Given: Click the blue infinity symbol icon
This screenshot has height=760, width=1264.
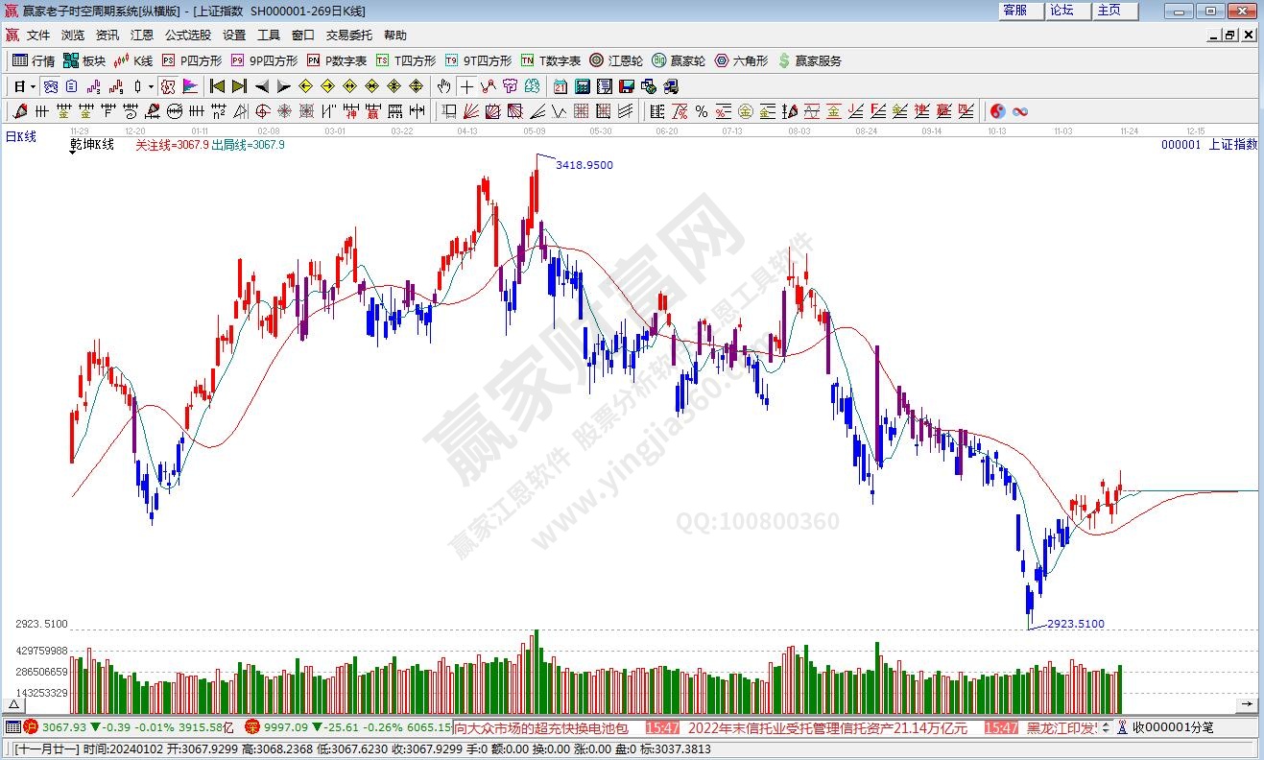Looking at the screenshot, I should tap(1020, 111).
